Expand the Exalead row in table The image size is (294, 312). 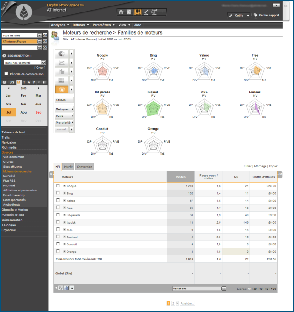[64, 237]
